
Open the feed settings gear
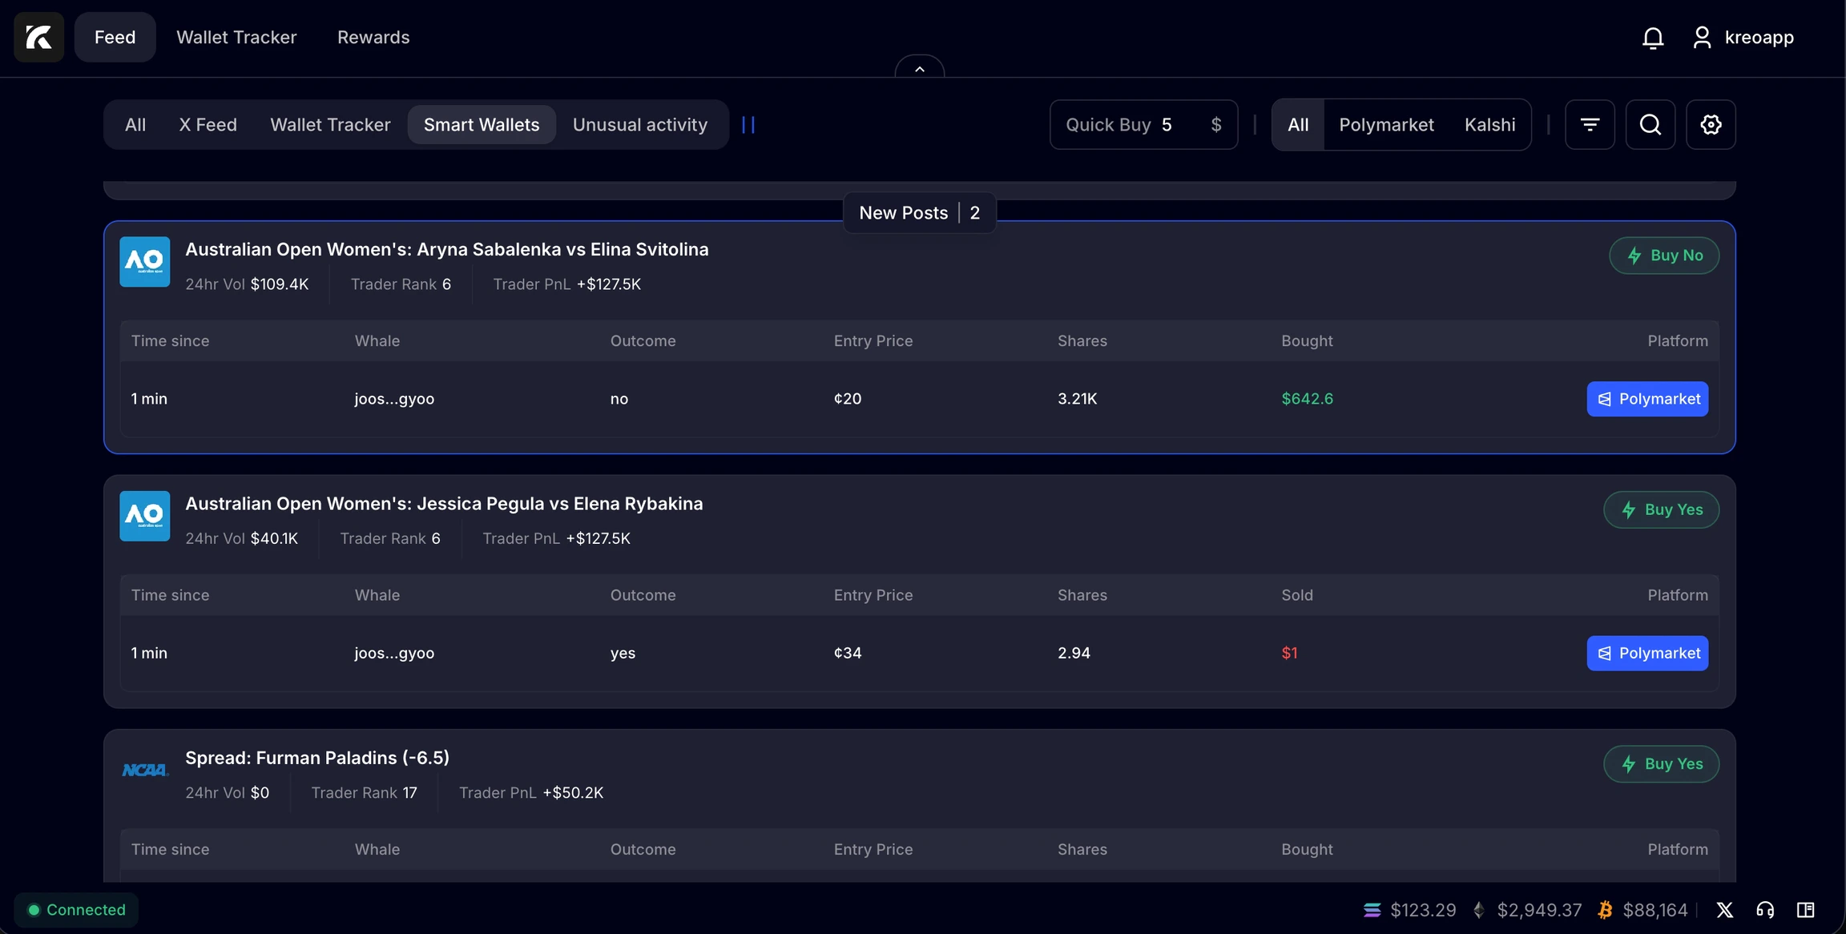[x=1711, y=124]
